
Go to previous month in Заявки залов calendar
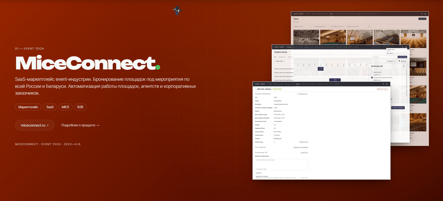275,61
